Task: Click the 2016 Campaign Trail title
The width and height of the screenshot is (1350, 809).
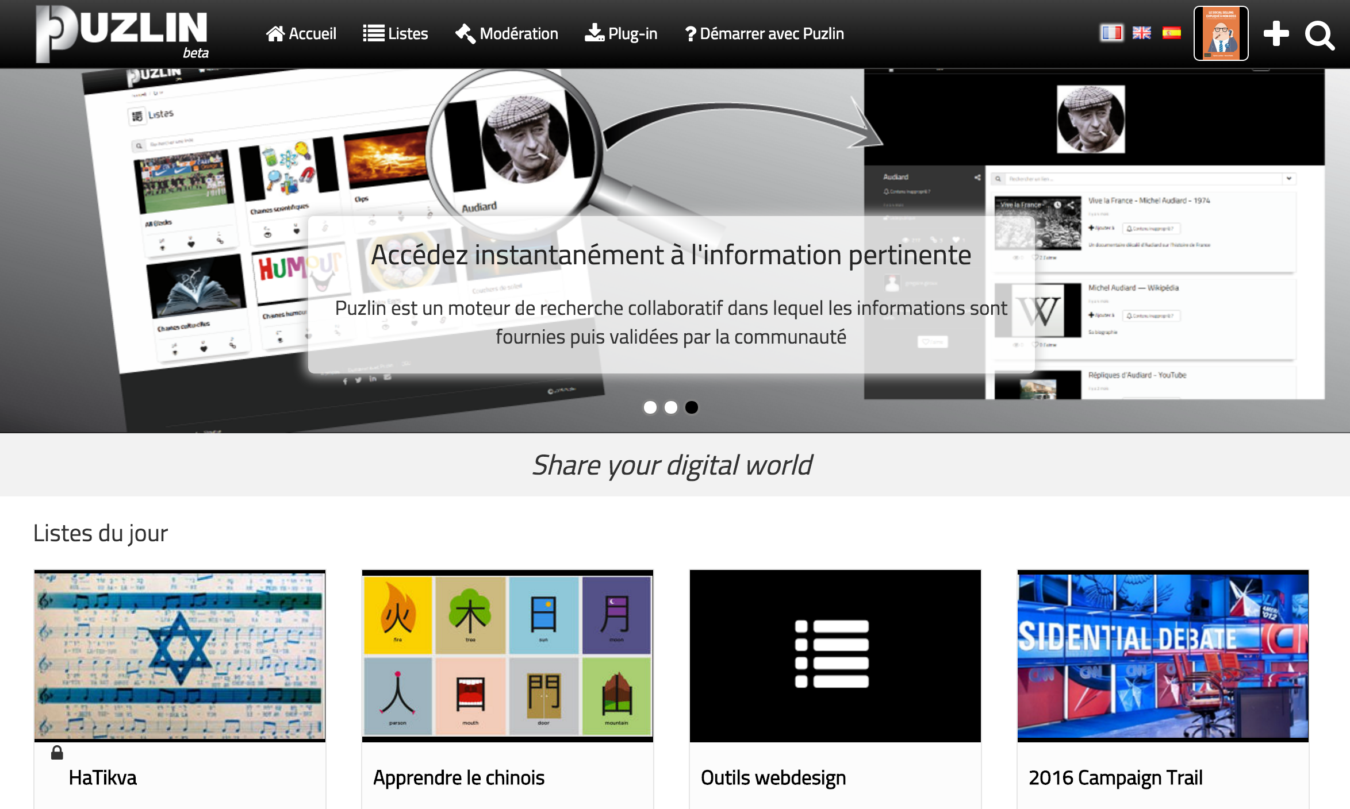Action: point(1115,778)
